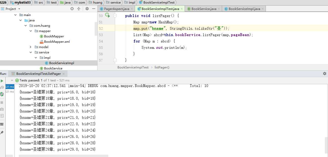Click BookServiceImplTest in navigation bar
Image resolution: width=328 pixels, height=157 pixels.
(157, 3)
